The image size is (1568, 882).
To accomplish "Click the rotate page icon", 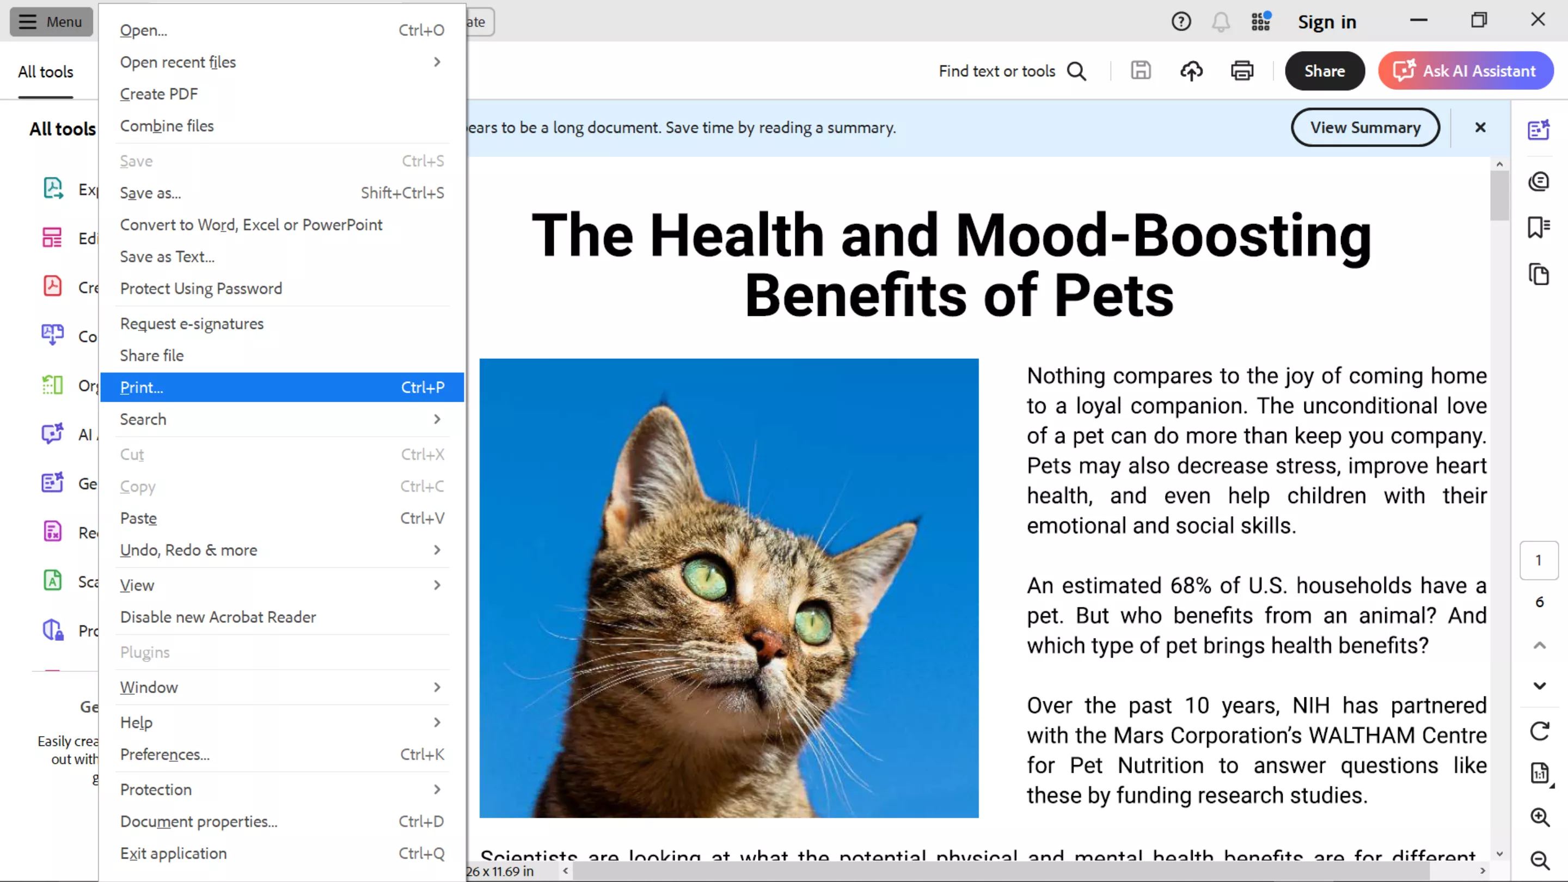I will pos(1539,731).
